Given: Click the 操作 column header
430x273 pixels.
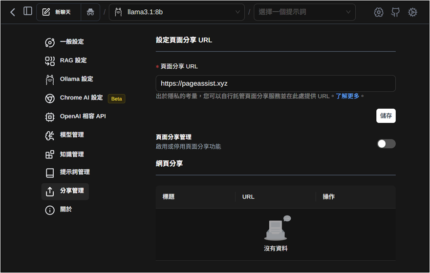Looking at the screenshot, I should [x=328, y=196].
